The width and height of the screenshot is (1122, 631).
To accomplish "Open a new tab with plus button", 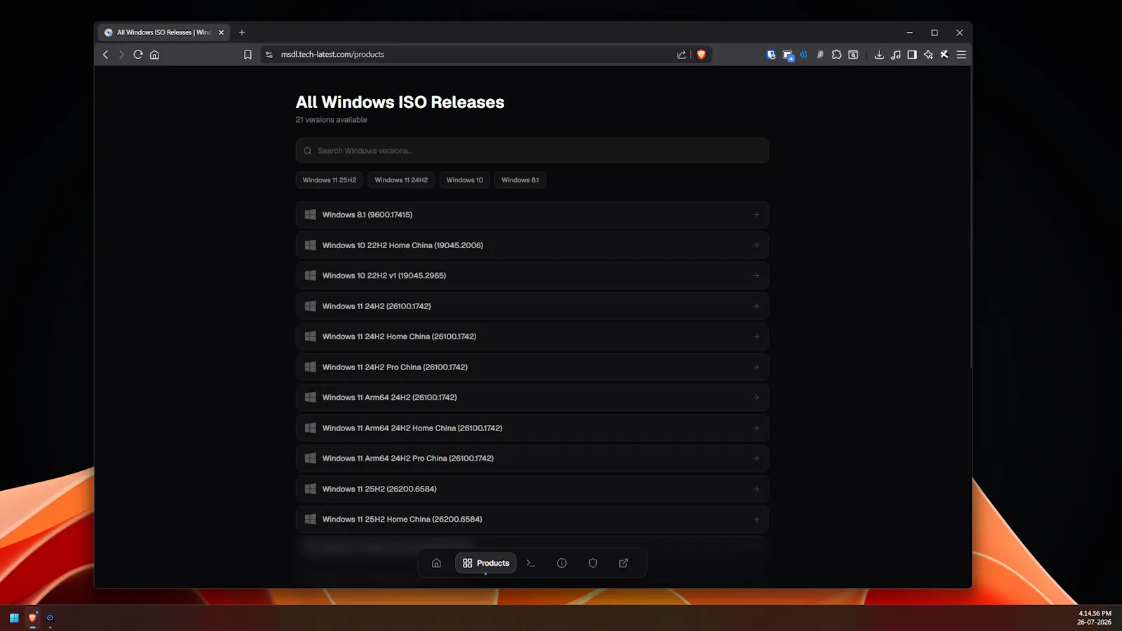I will 242,32.
